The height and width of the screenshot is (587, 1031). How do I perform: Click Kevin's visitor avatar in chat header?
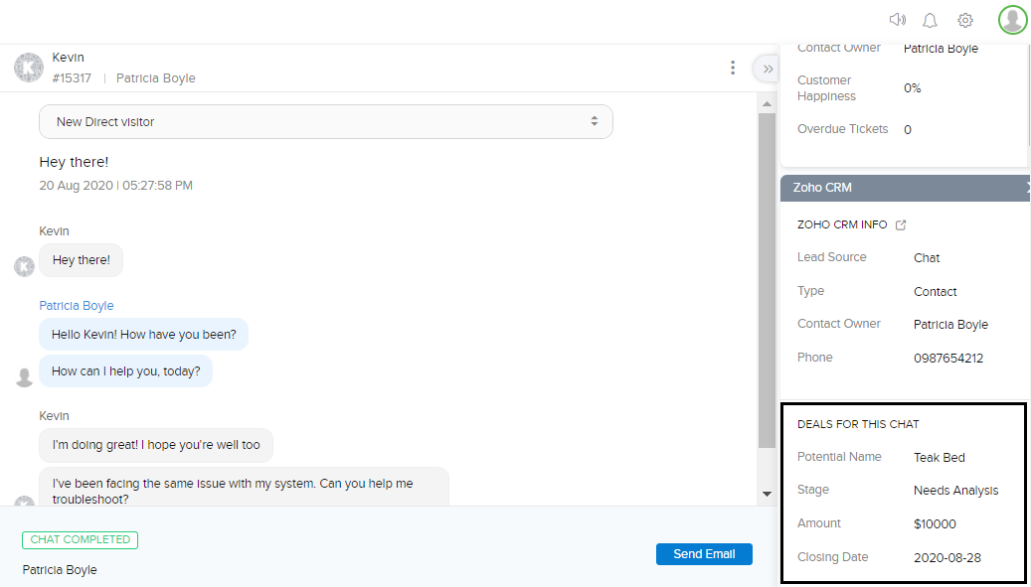click(x=28, y=68)
